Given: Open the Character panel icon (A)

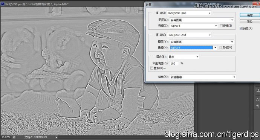Looking at the screenshot, I should pos(257,100).
